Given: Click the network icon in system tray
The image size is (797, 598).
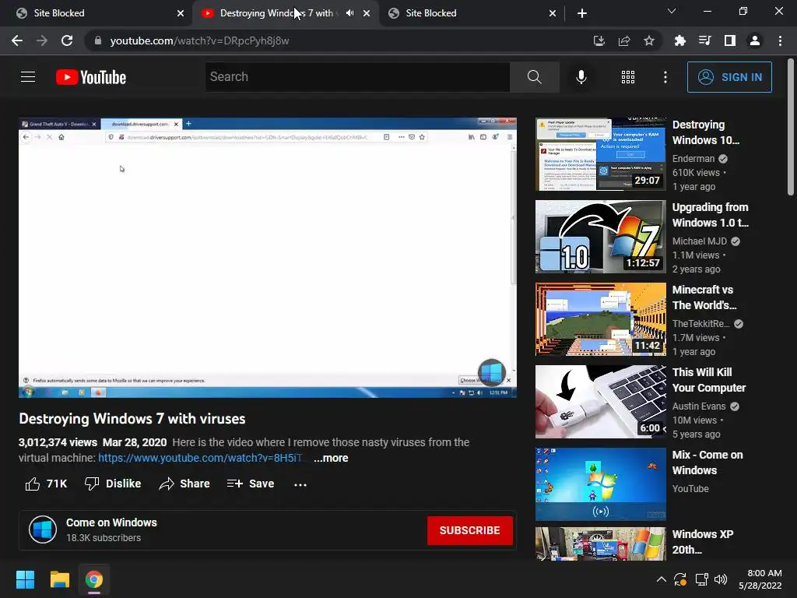Looking at the screenshot, I should 701,579.
